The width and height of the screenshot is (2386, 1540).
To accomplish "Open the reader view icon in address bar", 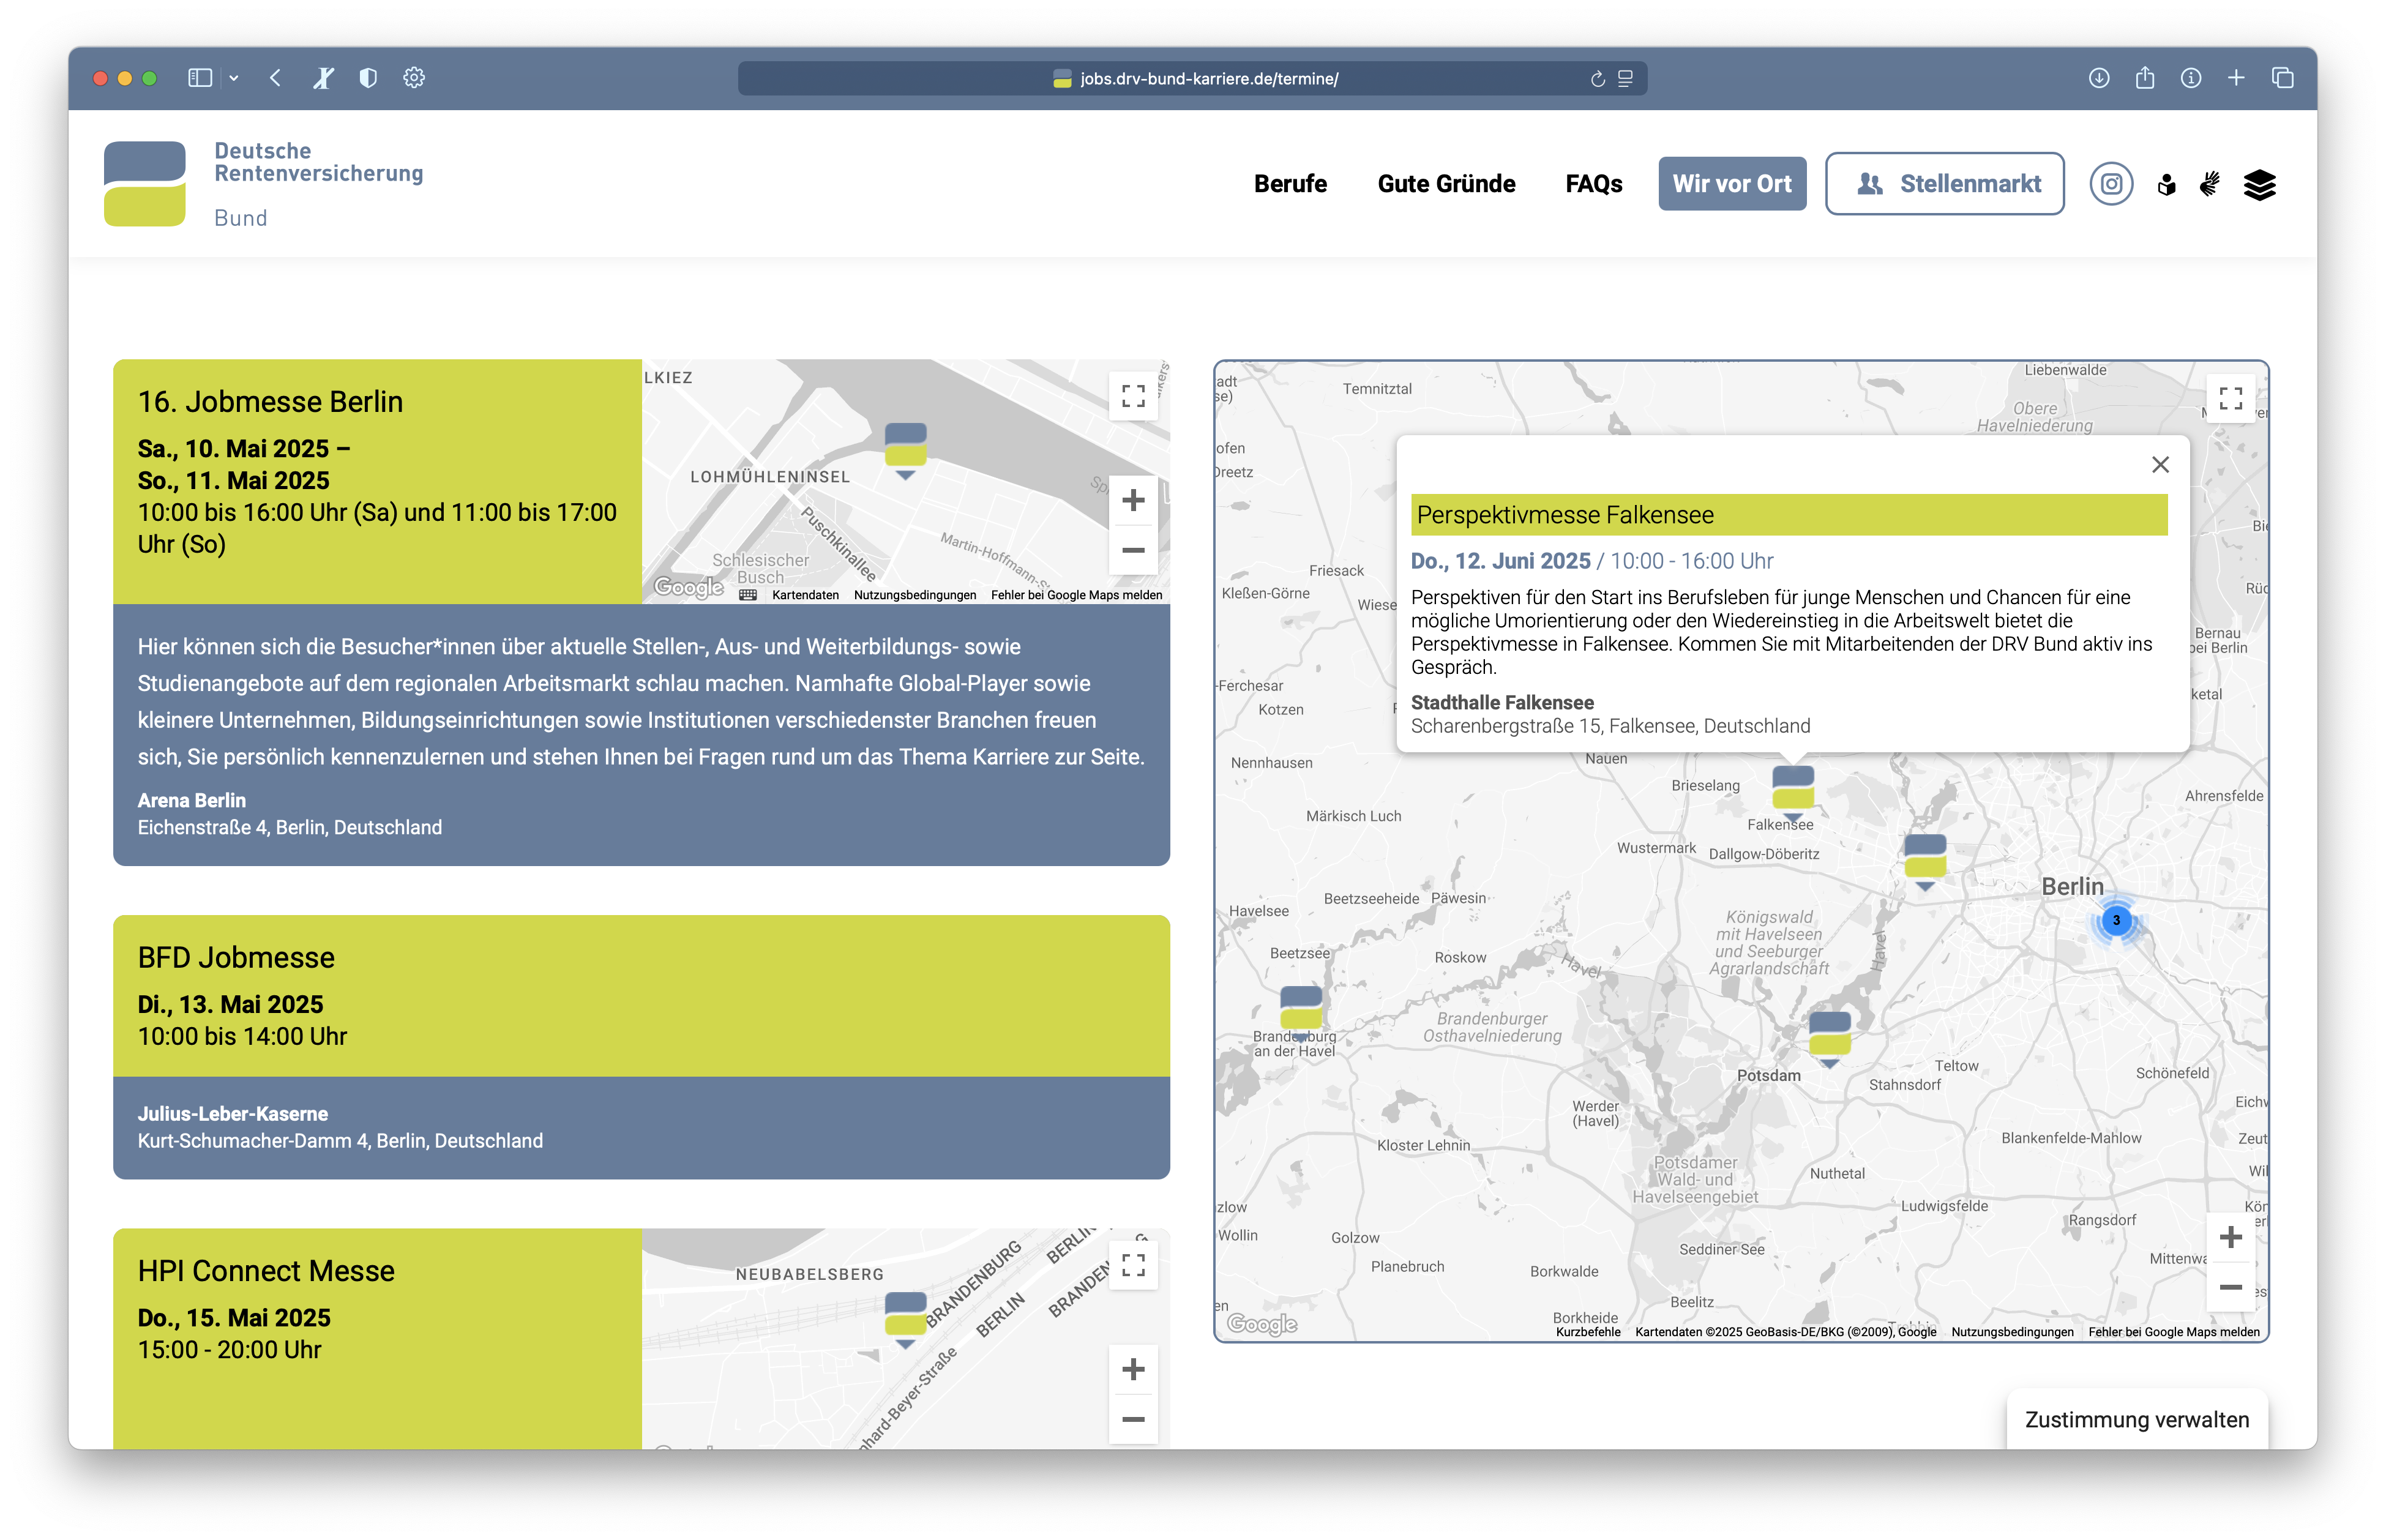I will click(1625, 79).
